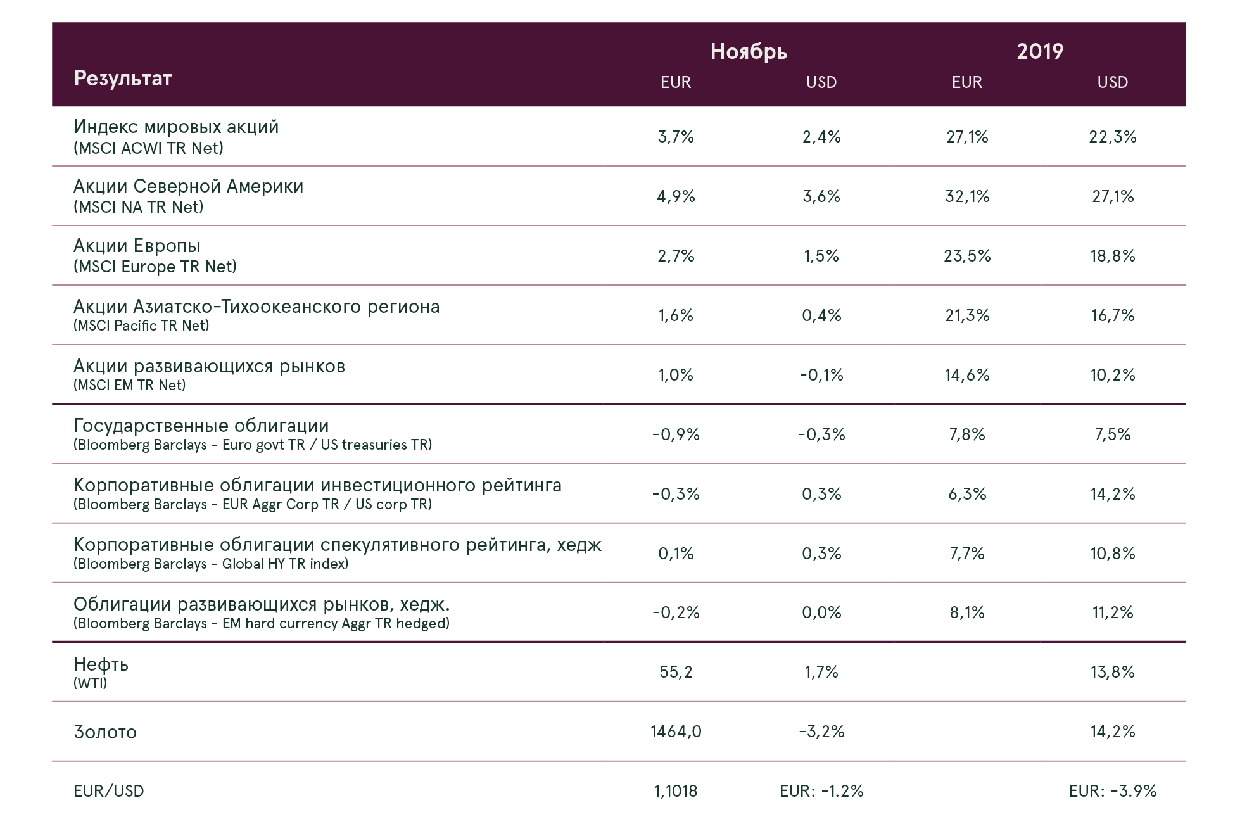Click EM bonds 2019 USD value 11,2%
The image size is (1235, 817).
coord(1113,613)
